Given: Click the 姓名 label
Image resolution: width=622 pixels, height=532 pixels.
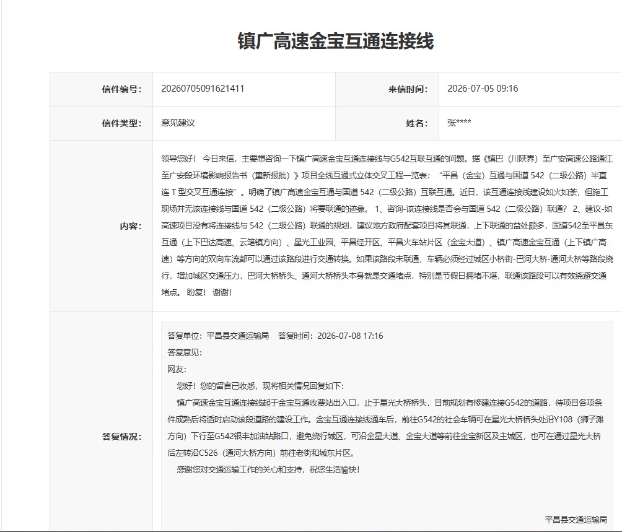Looking at the screenshot, I should click(416, 123).
